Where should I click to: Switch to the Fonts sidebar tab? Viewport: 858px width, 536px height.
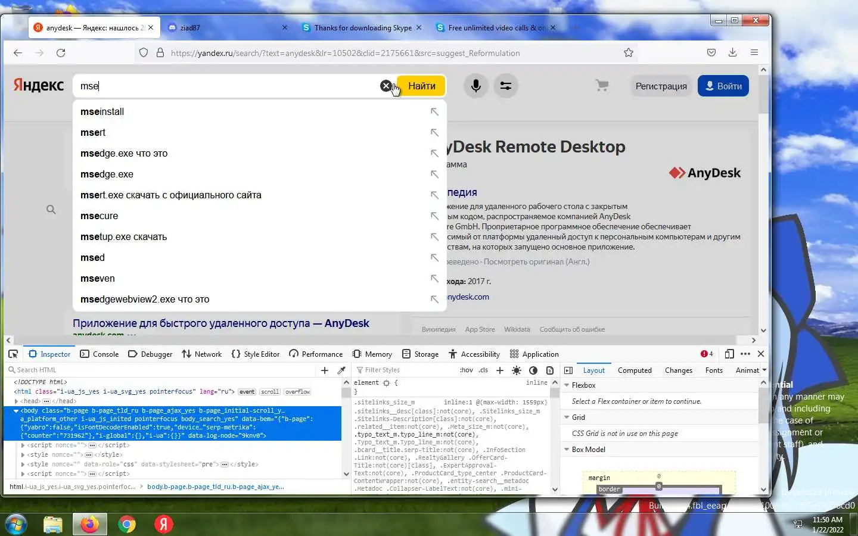714,370
